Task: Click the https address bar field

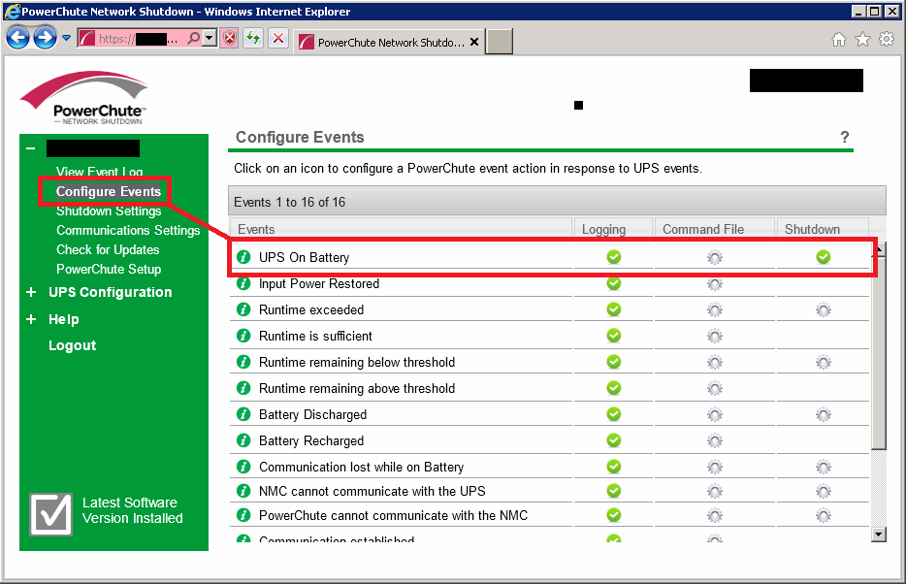Action: [x=139, y=39]
